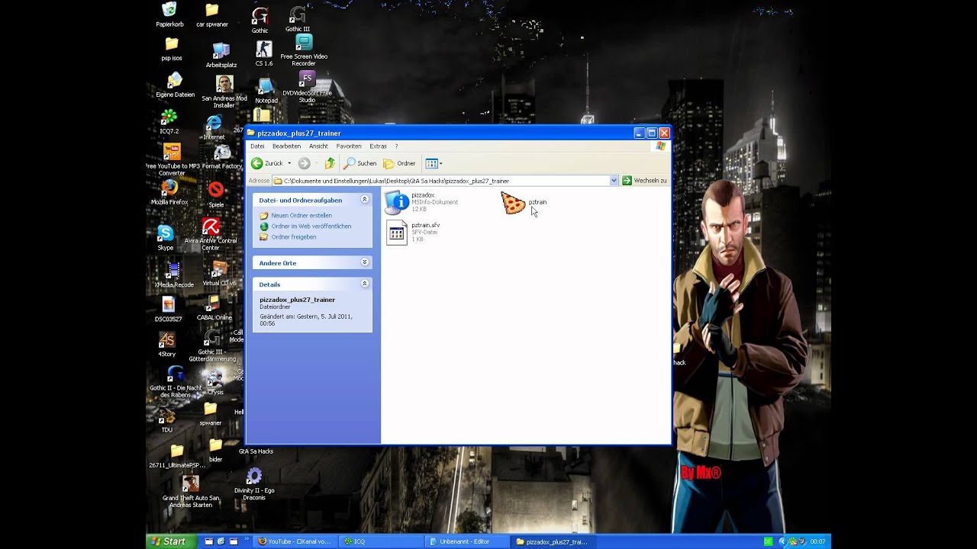977x549 pixels.
Task: Go back with the Zurück arrow
Action: point(266,163)
